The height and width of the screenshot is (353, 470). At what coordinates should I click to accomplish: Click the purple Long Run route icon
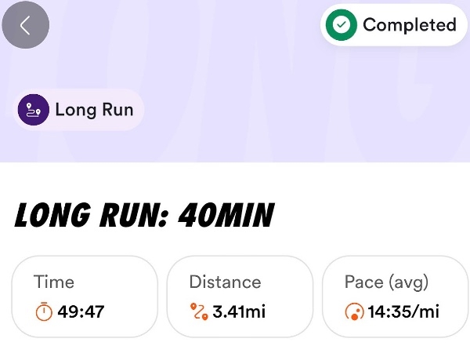point(34,109)
